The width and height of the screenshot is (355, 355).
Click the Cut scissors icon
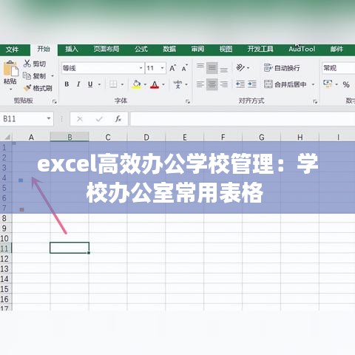point(27,64)
